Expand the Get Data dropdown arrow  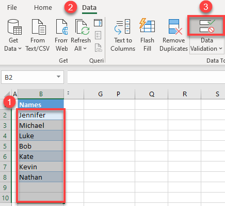(20, 49)
